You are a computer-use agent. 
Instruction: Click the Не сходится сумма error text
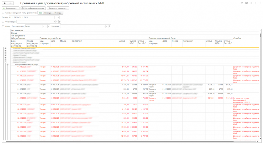coord(241,98)
